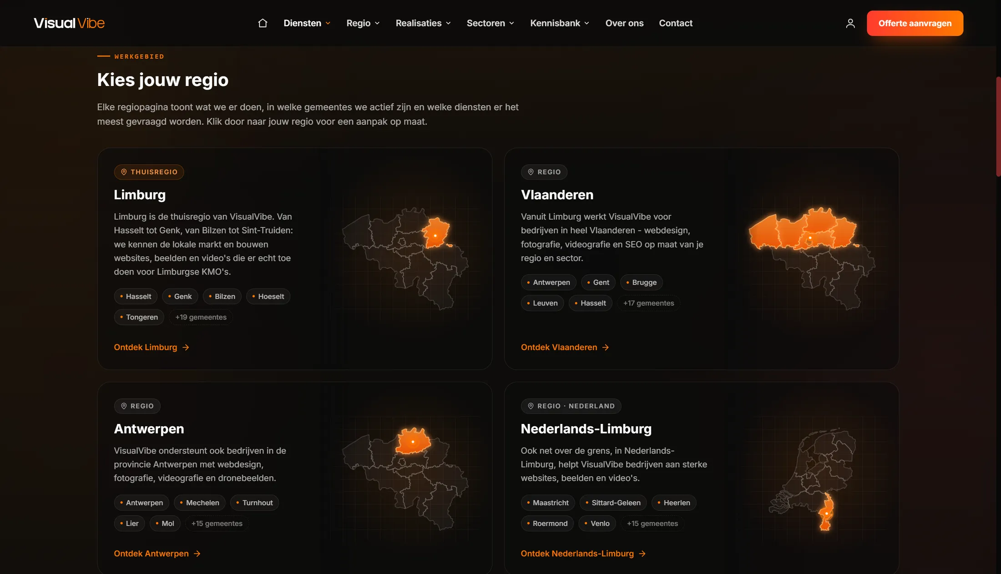The height and width of the screenshot is (574, 1001).
Task: Follow the Ontdek Nederlands-Limburg link
Action: (x=583, y=554)
